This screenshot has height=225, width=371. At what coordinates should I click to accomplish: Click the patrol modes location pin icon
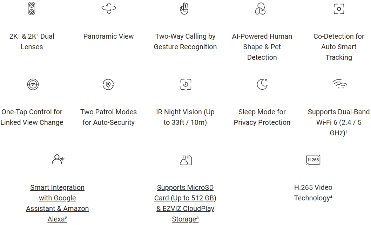pyautogui.click(x=108, y=84)
